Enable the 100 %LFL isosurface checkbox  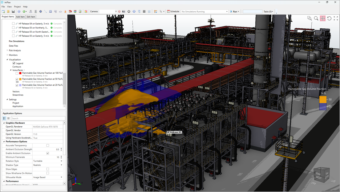tap(17, 73)
